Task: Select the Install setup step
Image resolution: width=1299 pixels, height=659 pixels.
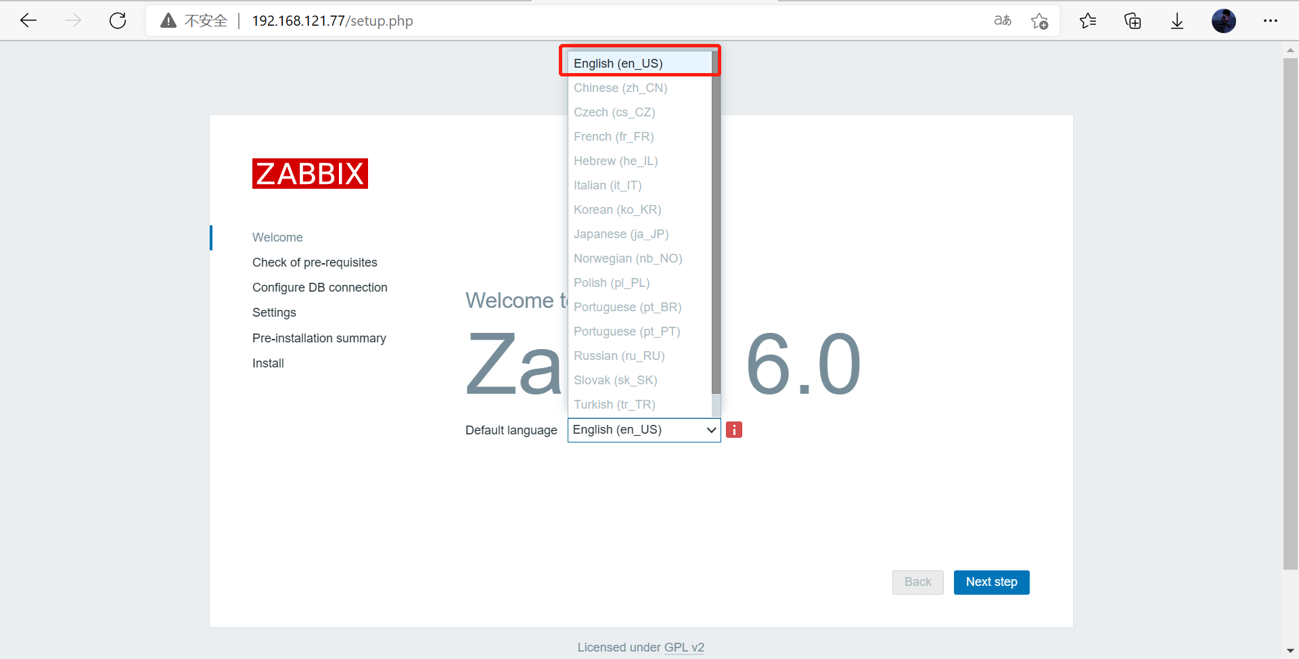Action: [268, 363]
